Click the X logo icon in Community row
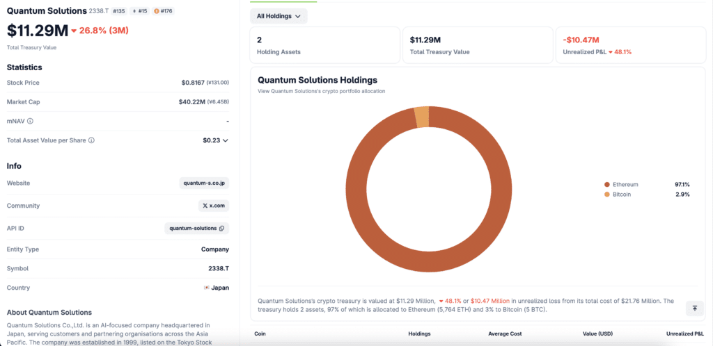Screen dimensions: 713x346 pyautogui.click(x=205, y=206)
